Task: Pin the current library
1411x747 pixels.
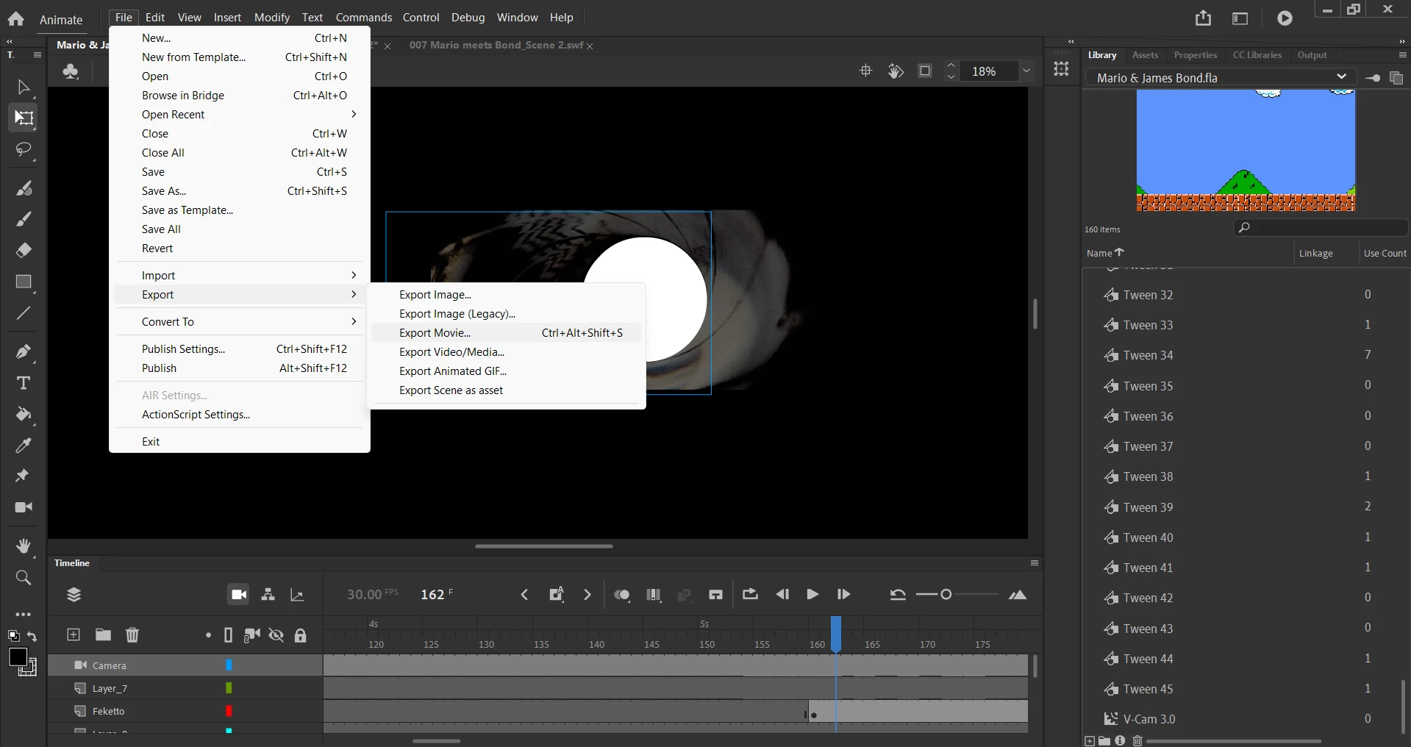Action: tap(1373, 78)
